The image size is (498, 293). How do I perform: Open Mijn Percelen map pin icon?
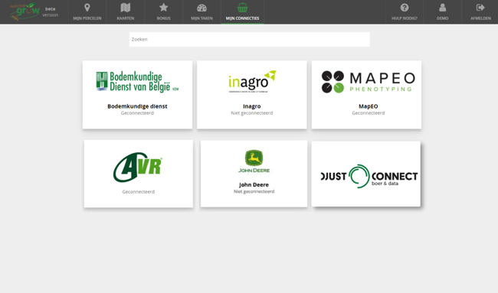click(87, 8)
